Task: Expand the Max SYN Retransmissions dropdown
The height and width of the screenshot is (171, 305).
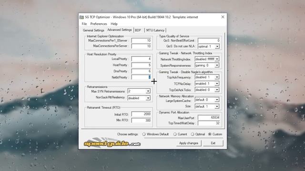Action: coord(148,91)
